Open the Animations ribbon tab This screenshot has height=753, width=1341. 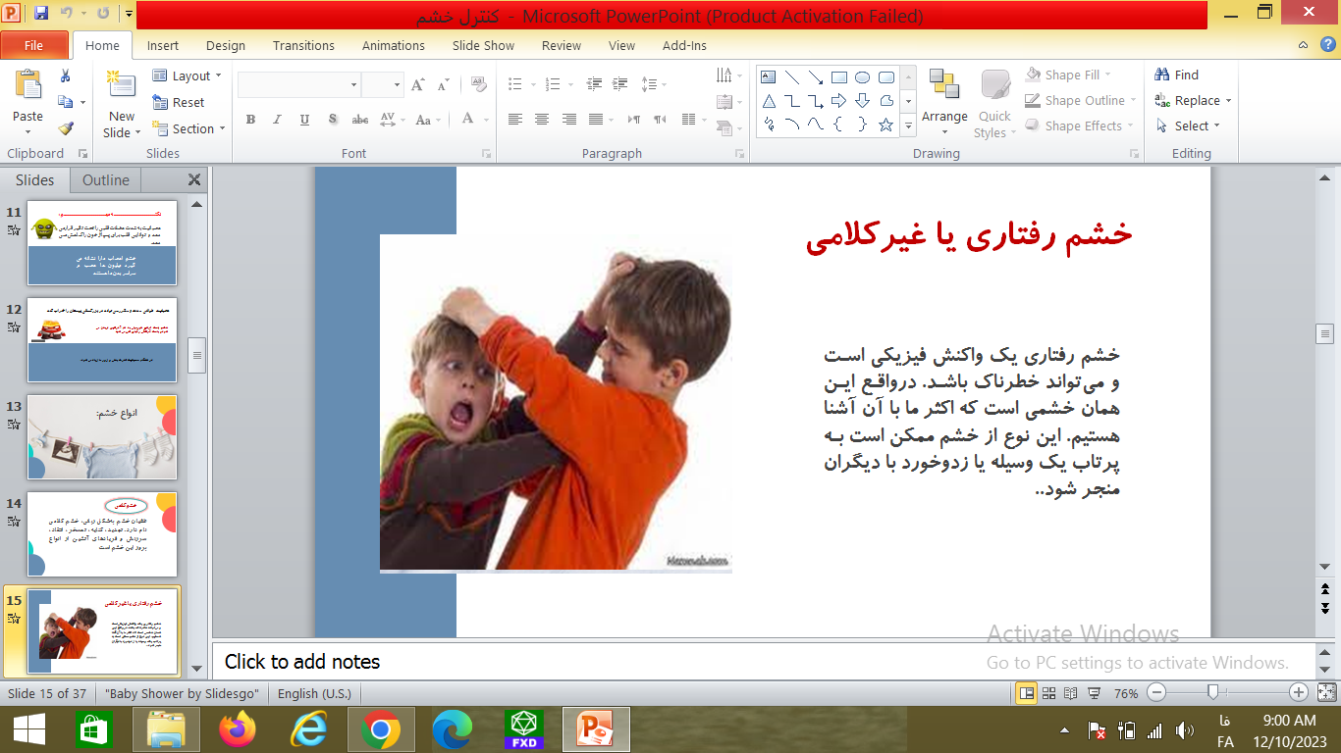393,45
